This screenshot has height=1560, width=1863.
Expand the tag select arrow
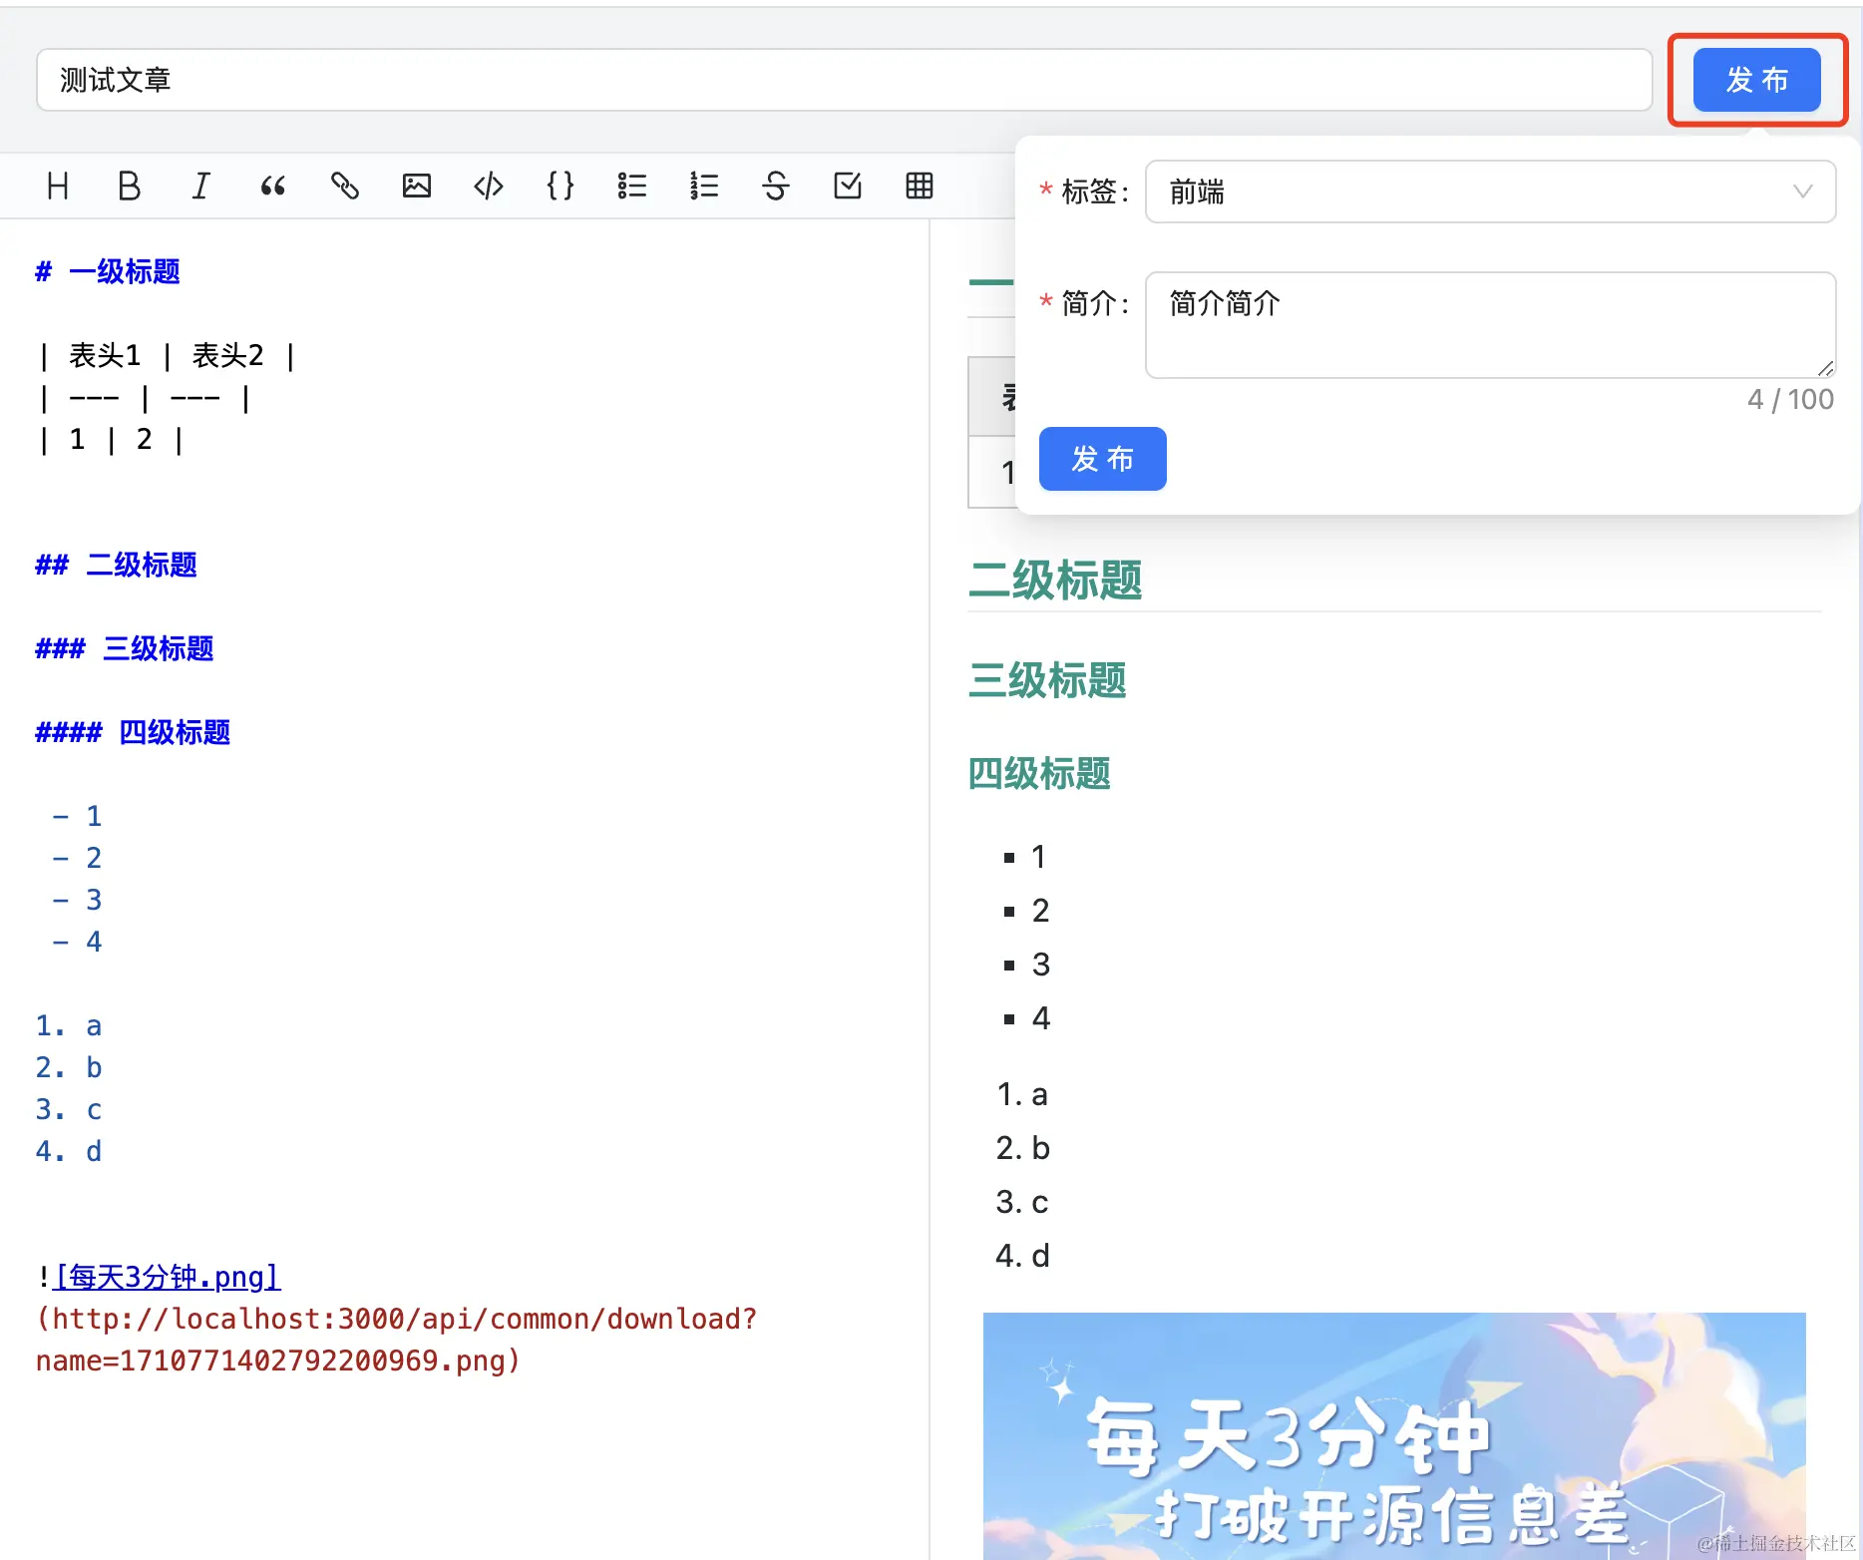(x=1802, y=192)
